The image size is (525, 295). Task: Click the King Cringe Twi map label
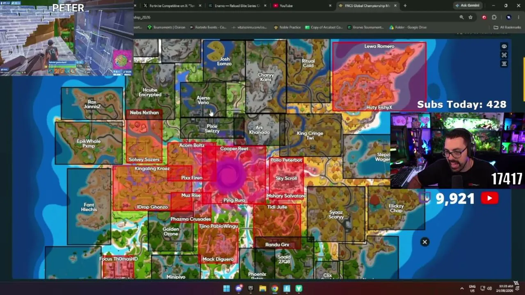click(310, 136)
